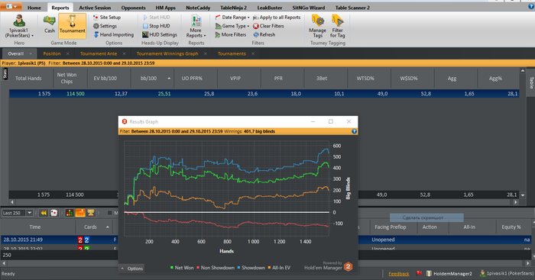Screen dimensions: 535x280
Task: Click the playing cards icon
Action: click(x=54, y=213)
